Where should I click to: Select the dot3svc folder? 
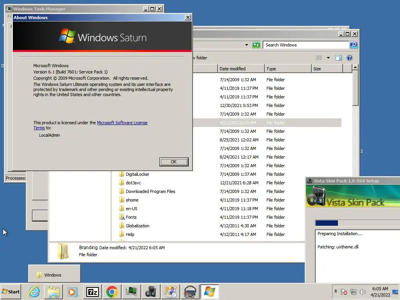click(x=133, y=183)
